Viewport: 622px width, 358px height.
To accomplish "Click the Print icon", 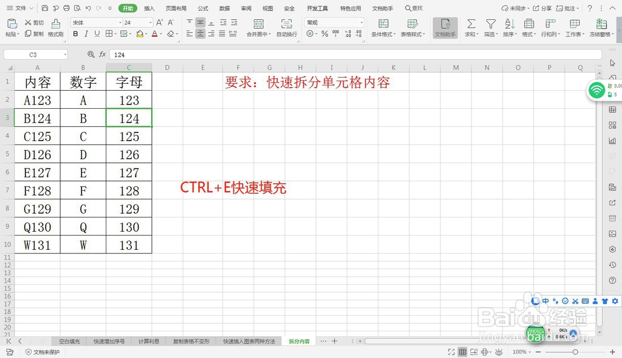I will coord(67,8).
